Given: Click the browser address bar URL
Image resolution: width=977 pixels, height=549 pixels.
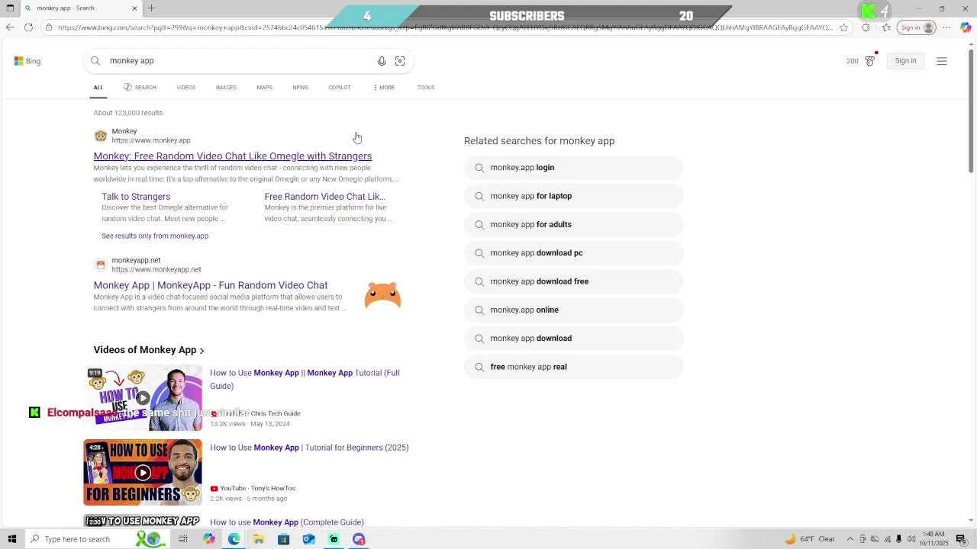Looking at the screenshot, I should [445, 27].
